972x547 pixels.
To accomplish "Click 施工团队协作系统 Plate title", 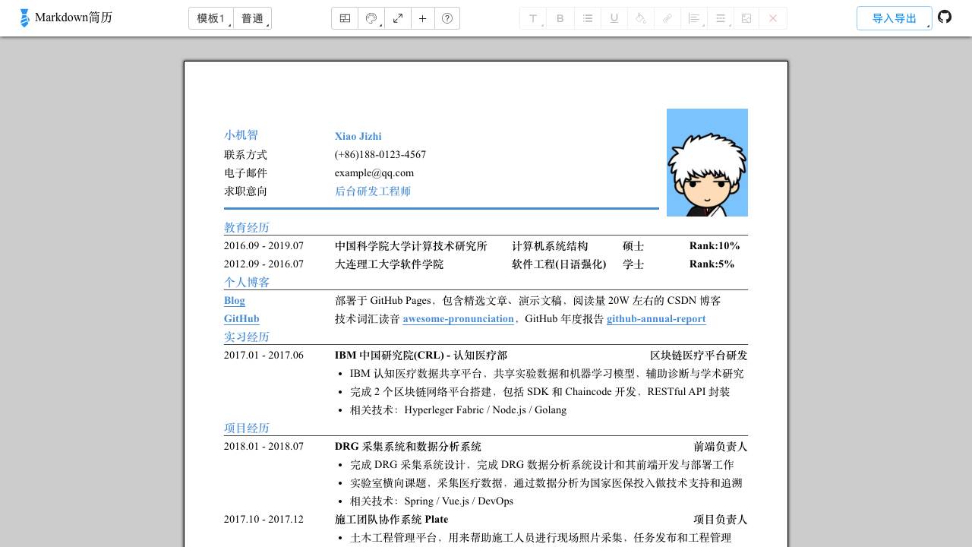I will pos(391,520).
